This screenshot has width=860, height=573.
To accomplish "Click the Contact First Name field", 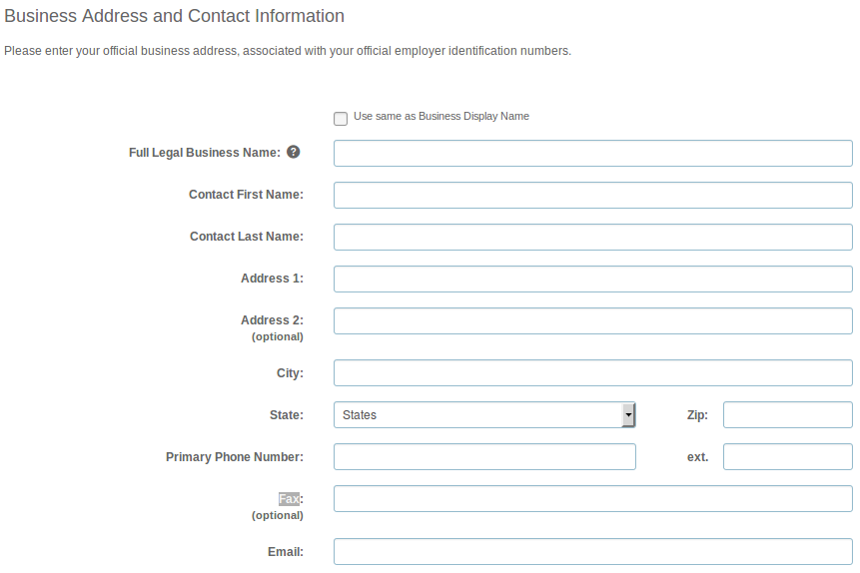I will pyautogui.click(x=593, y=196).
